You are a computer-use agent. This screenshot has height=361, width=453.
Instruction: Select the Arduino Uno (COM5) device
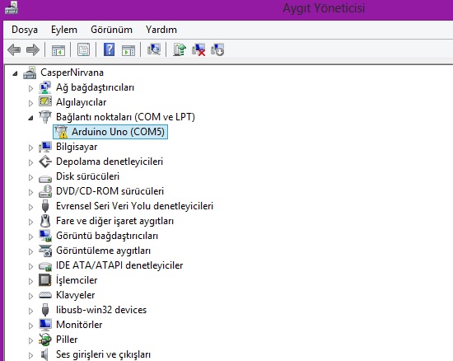coord(110,132)
